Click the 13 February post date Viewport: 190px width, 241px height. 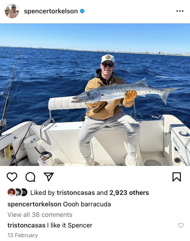pos(23,235)
